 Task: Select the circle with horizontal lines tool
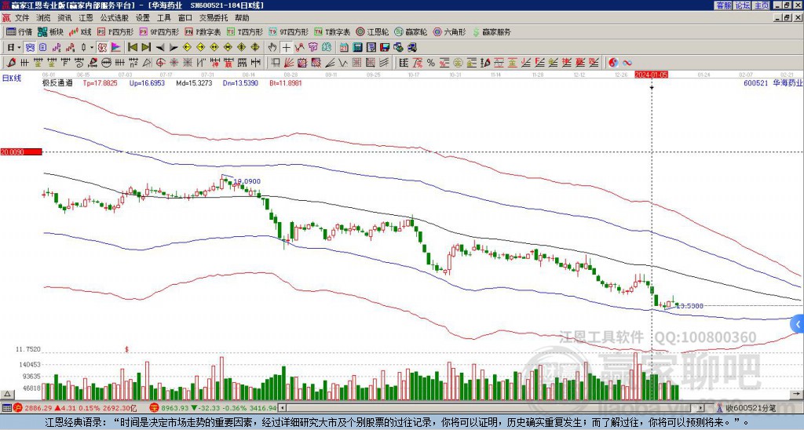tap(106, 63)
